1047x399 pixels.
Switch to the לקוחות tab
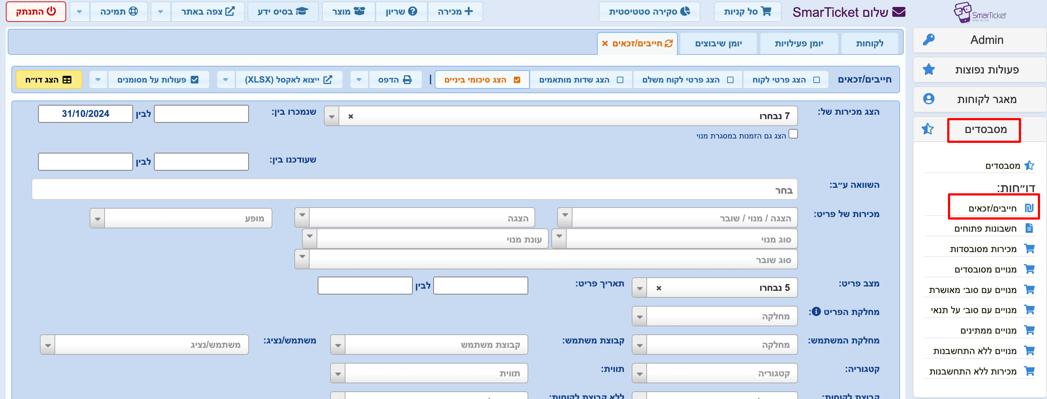tap(870, 43)
